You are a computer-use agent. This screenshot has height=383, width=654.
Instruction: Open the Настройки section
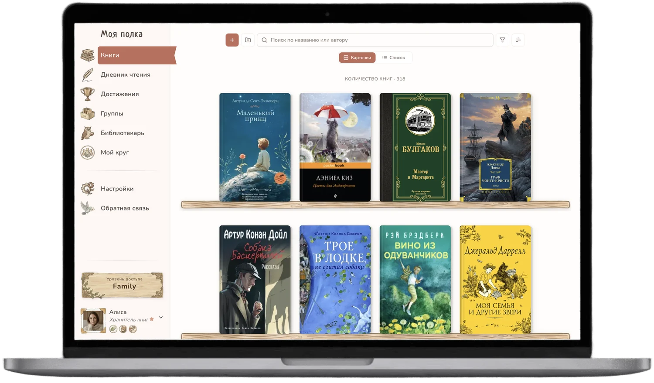pos(117,189)
